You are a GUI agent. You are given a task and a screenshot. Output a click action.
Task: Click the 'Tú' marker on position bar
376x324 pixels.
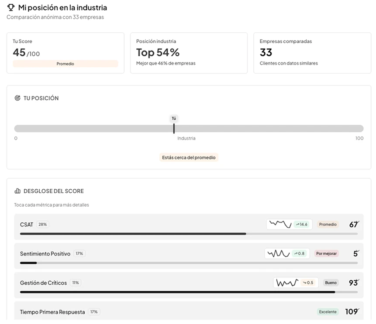coord(174,118)
